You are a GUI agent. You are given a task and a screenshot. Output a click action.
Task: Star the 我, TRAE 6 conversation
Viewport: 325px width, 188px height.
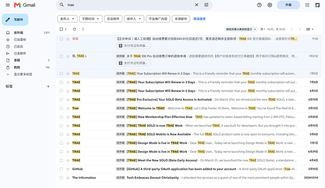click(x=68, y=56)
